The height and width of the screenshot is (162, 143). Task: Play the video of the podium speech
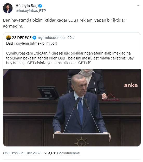pyautogui.click(x=72, y=108)
